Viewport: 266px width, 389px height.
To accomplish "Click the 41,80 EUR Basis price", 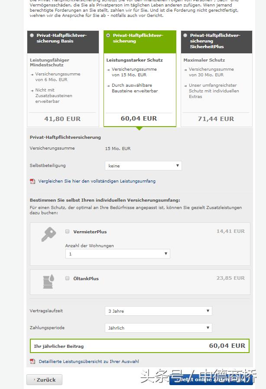I will click(62, 119).
